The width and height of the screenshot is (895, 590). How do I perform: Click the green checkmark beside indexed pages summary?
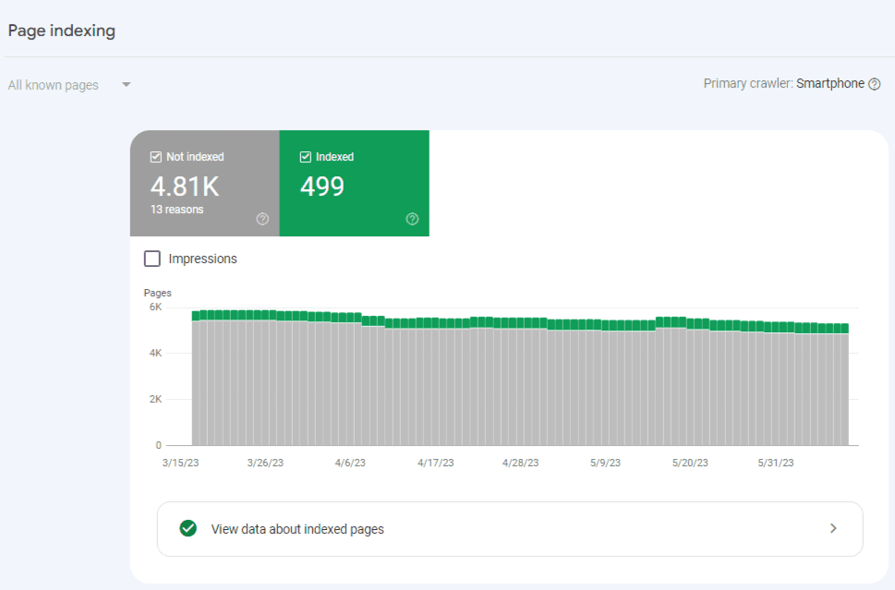coord(187,528)
